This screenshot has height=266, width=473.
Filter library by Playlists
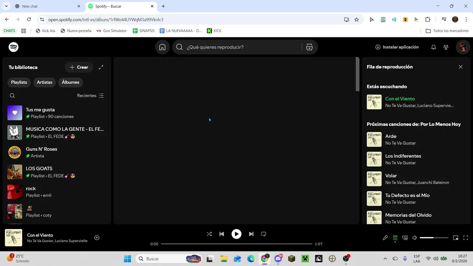pos(19,82)
